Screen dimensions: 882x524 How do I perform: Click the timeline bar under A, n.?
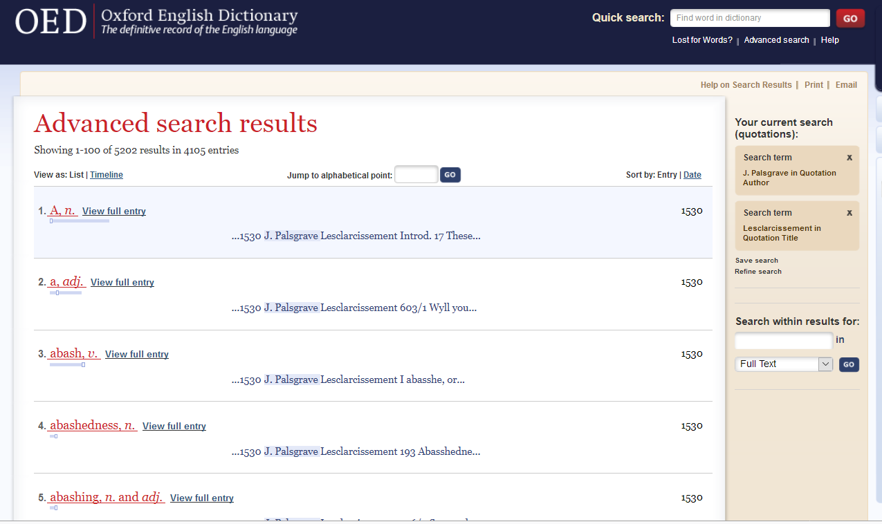point(79,221)
